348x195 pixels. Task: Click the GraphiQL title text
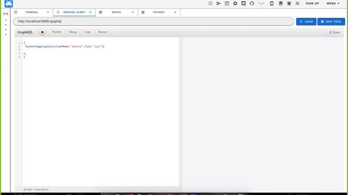click(x=26, y=32)
